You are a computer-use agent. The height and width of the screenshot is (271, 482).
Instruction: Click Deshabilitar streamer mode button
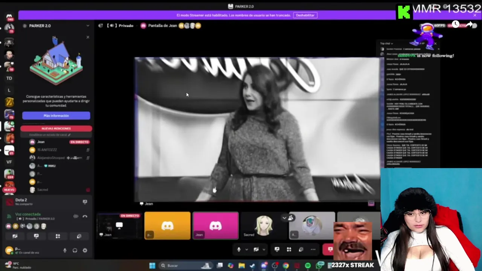305,15
